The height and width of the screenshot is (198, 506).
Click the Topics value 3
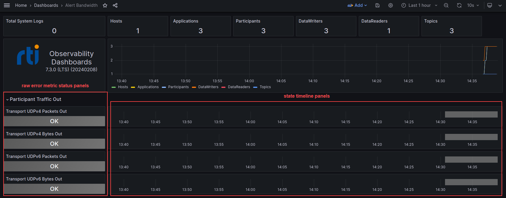click(452, 31)
